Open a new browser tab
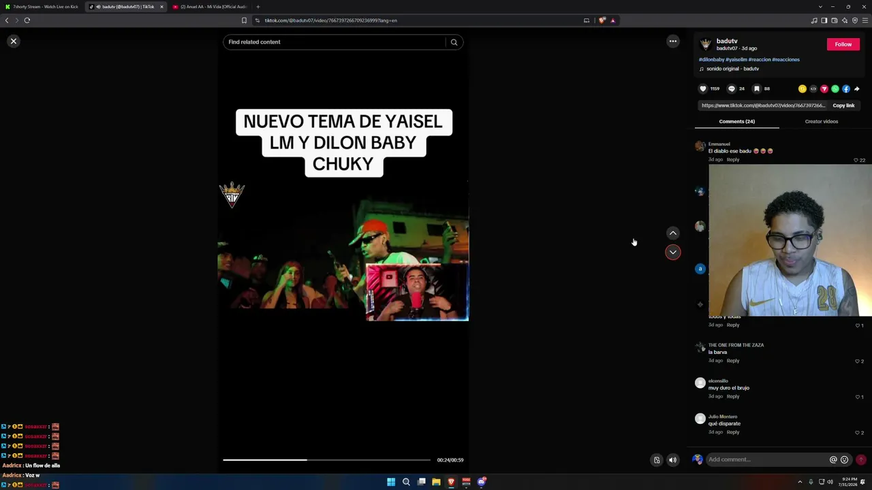 tap(258, 7)
